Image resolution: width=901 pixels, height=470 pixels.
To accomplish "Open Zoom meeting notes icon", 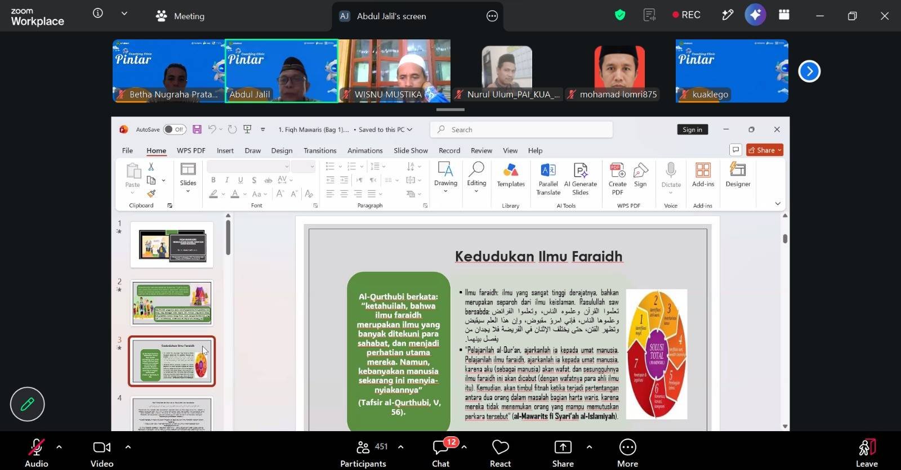I will point(649,15).
